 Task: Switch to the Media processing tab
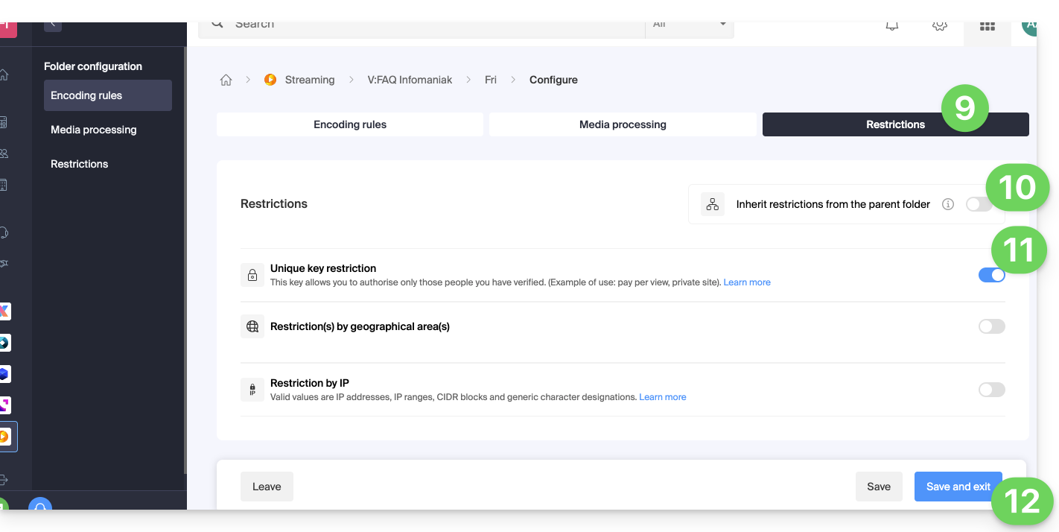coord(623,124)
